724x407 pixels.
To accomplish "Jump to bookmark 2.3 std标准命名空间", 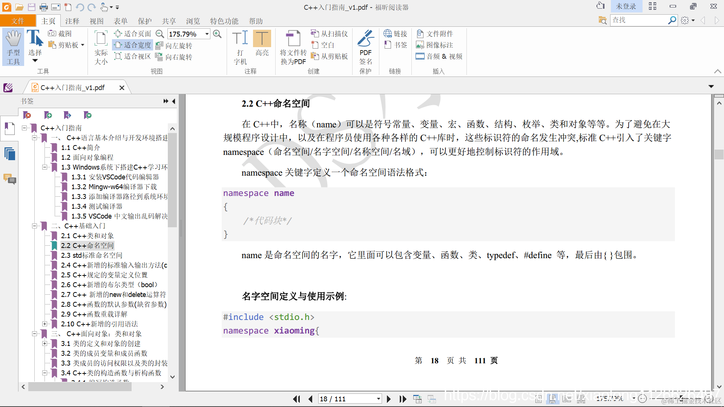I will pyautogui.click(x=92, y=255).
